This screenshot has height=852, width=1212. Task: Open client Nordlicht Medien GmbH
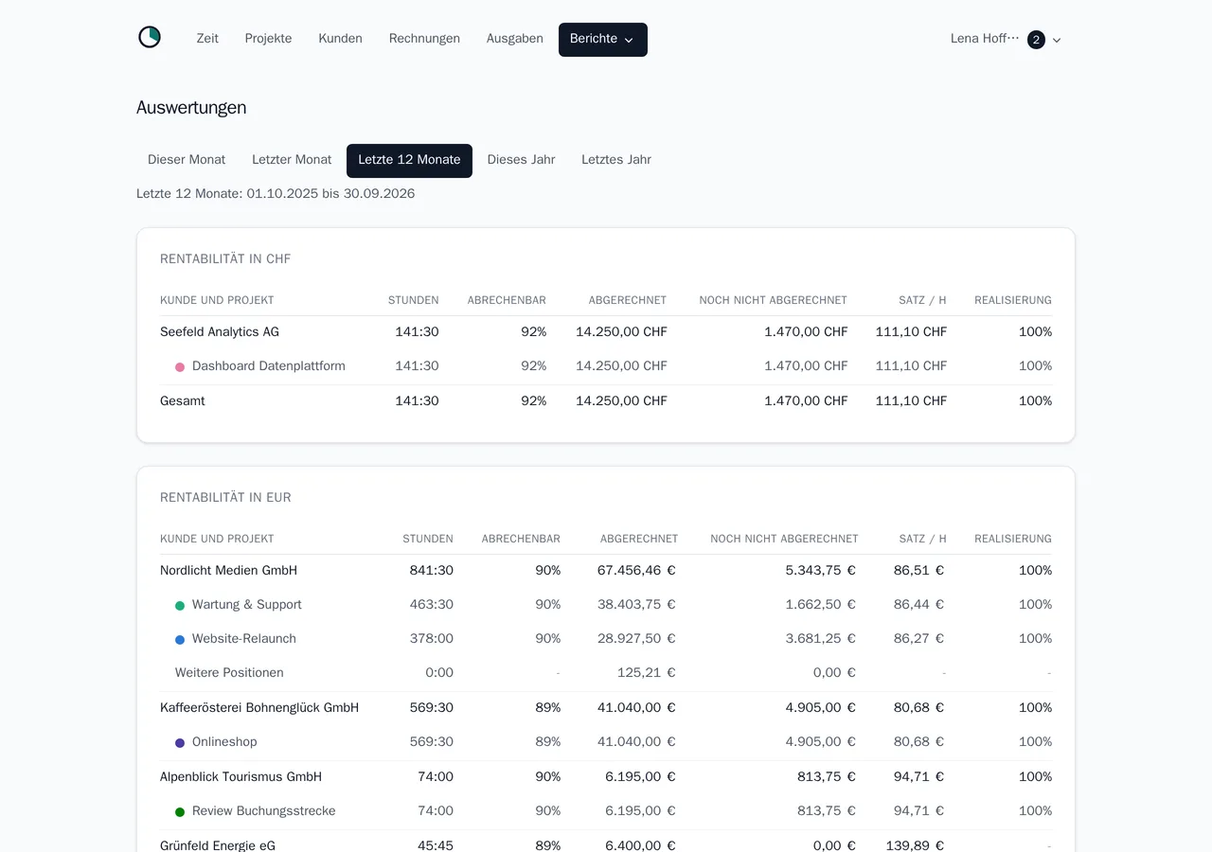pos(228,571)
